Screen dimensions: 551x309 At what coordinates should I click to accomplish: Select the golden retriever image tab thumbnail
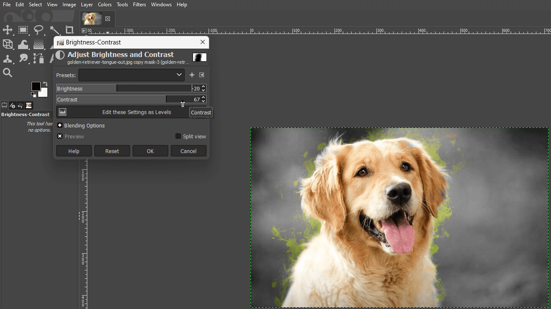pyautogui.click(x=92, y=18)
